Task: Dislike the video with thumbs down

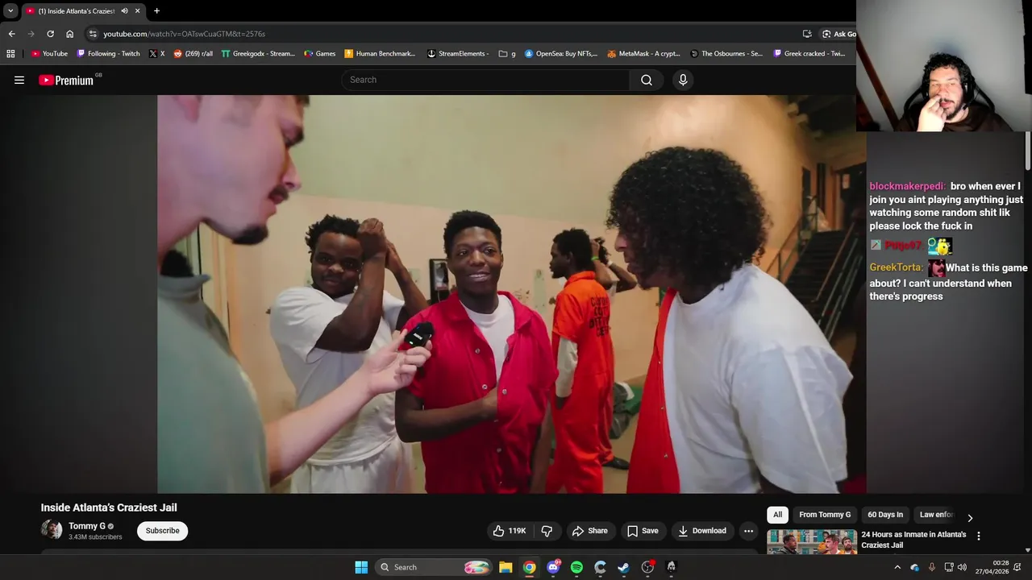Action: tap(547, 531)
